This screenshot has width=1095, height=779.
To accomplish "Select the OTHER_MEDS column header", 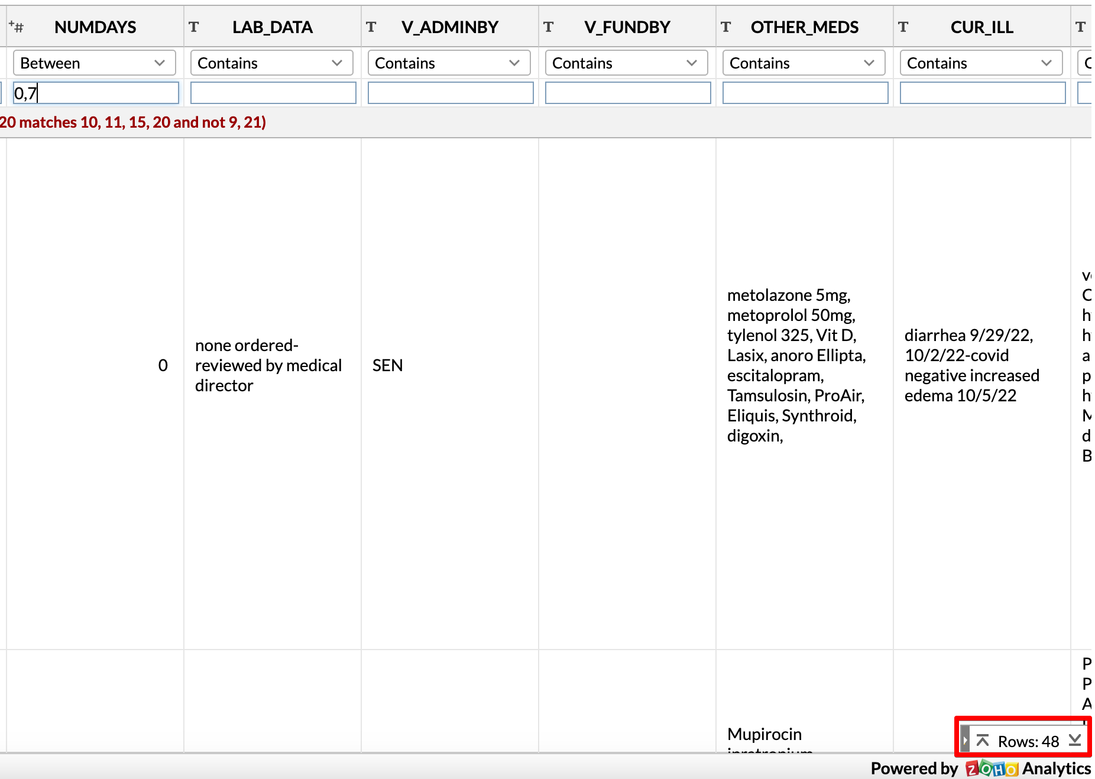I will point(805,27).
